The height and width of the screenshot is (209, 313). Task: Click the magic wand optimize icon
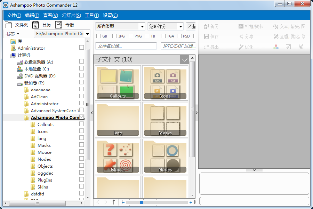241,47
